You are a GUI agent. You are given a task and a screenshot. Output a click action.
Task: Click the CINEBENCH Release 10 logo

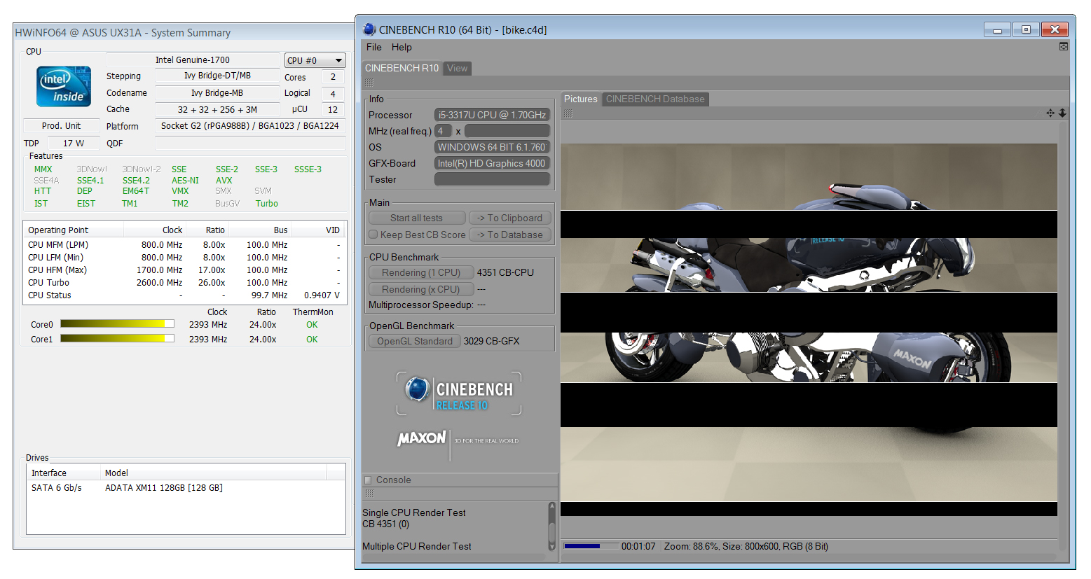pyautogui.click(x=459, y=393)
